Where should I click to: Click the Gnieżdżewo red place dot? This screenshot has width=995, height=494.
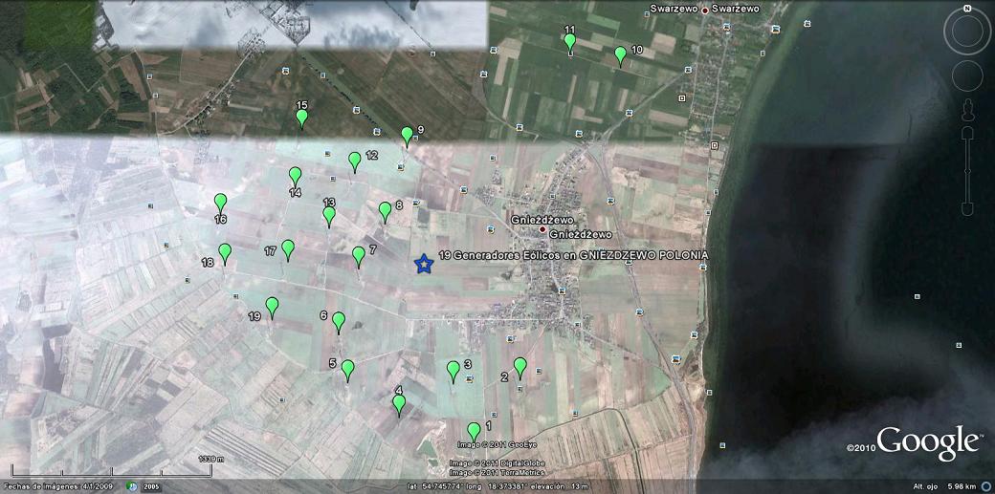coord(542,229)
